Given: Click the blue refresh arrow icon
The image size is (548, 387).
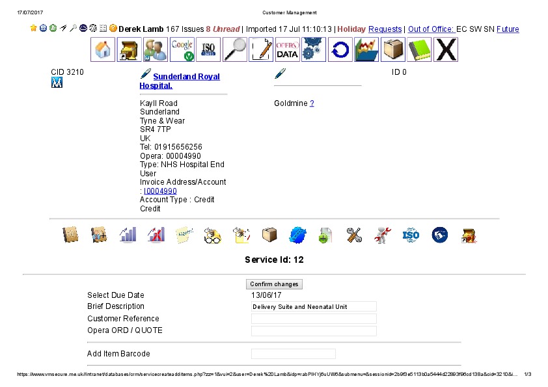Looking at the screenshot, I should pos(340,50).
